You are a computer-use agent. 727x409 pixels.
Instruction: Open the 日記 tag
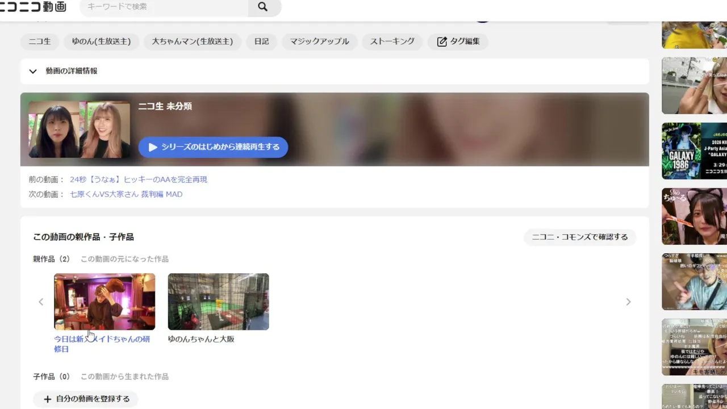262,41
